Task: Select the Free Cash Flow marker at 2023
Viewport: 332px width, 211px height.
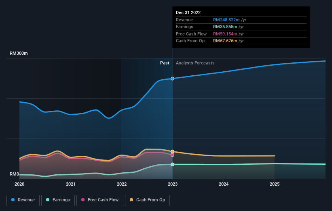Action: [x=173, y=155]
